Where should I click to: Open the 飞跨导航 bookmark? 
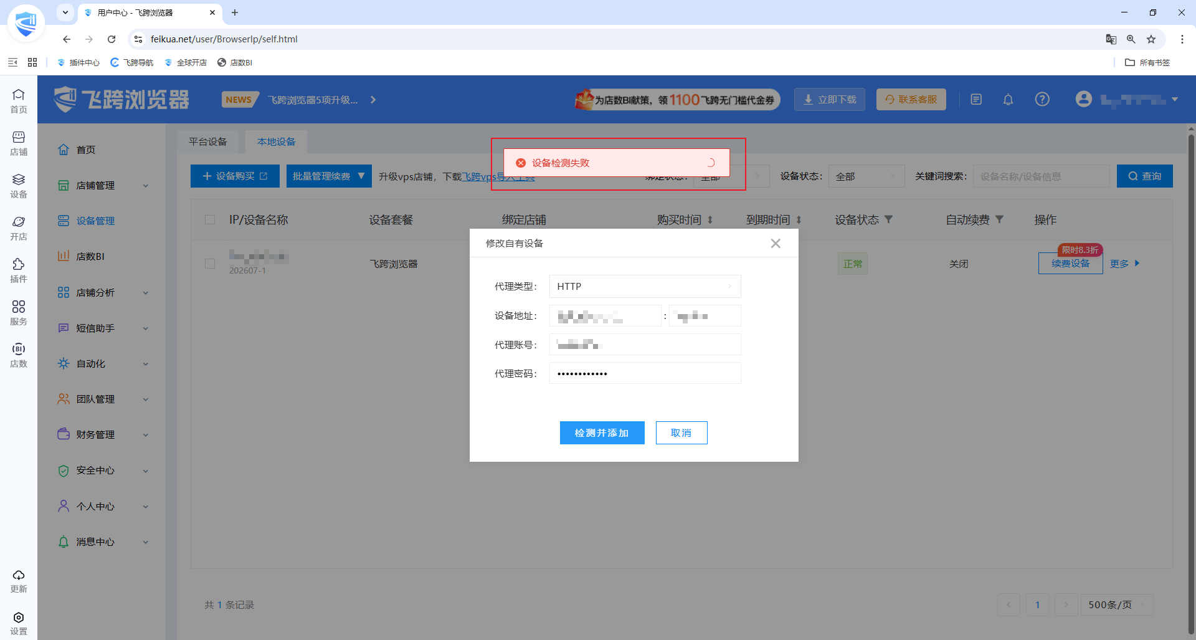132,62
